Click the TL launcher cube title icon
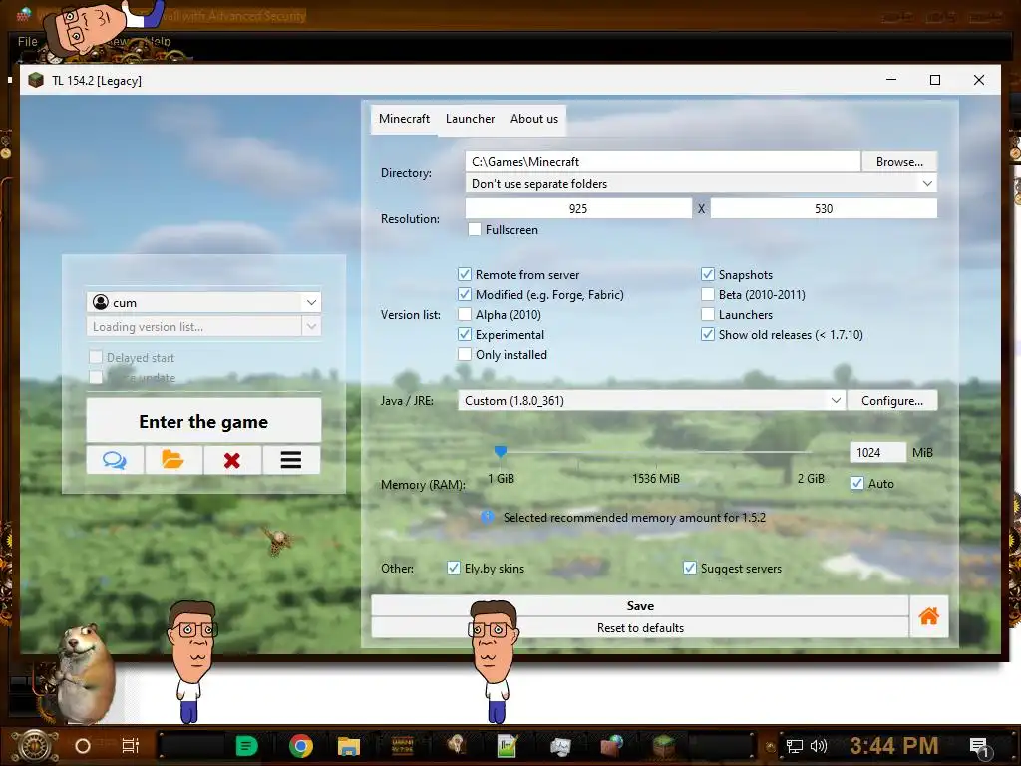Screen dimensions: 1021x766 click(x=36, y=80)
